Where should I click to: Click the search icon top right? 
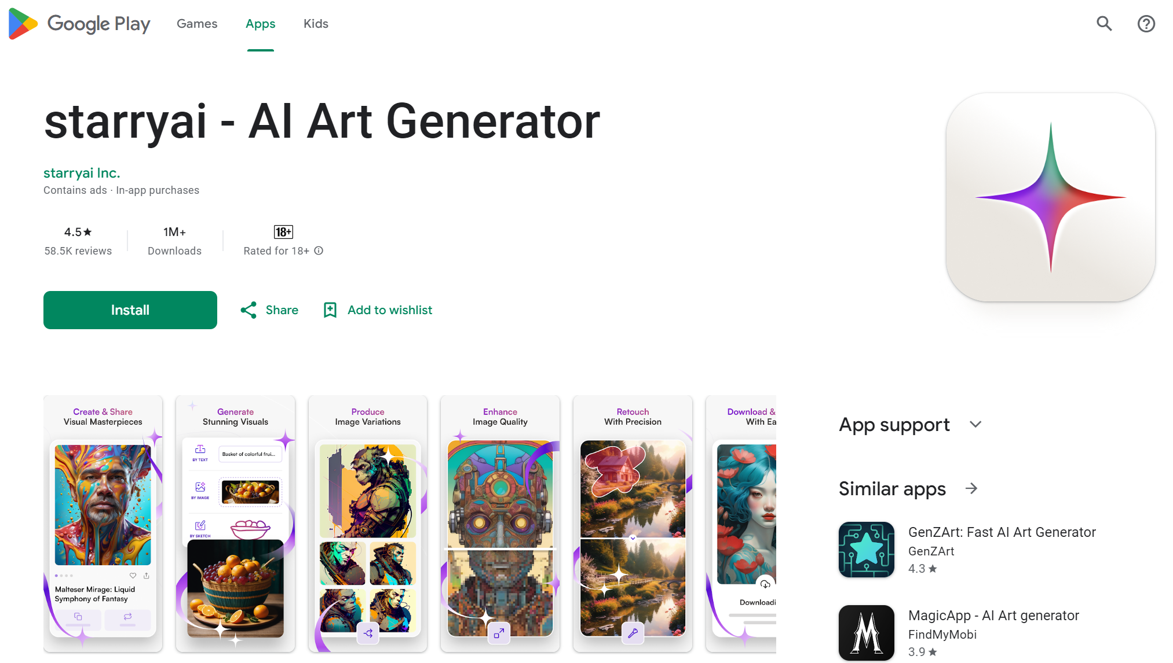tap(1105, 23)
